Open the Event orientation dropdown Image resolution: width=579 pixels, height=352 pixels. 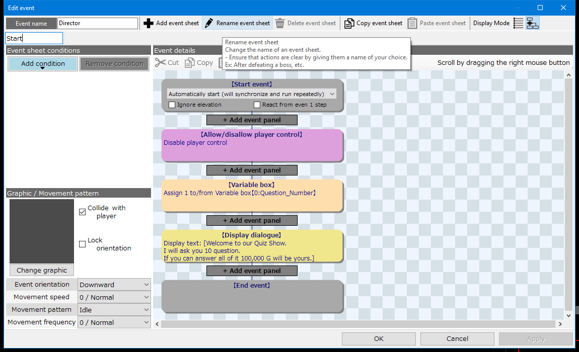click(114, 285)
